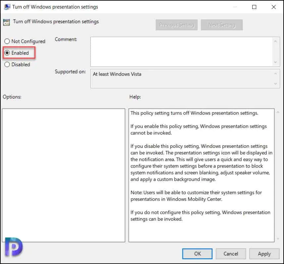
Task: Click the 'Options:' label
Action: tap(12, 97)
